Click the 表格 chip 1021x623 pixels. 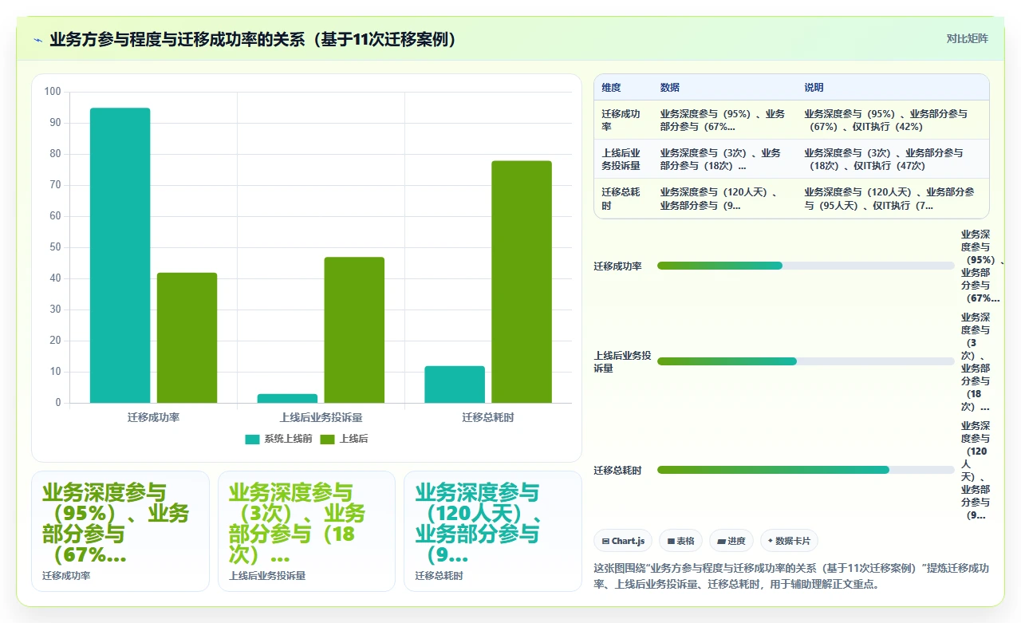tap(680, 541)
